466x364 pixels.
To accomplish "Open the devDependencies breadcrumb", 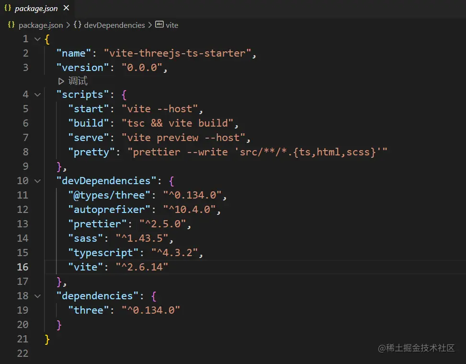I will 114,25.
